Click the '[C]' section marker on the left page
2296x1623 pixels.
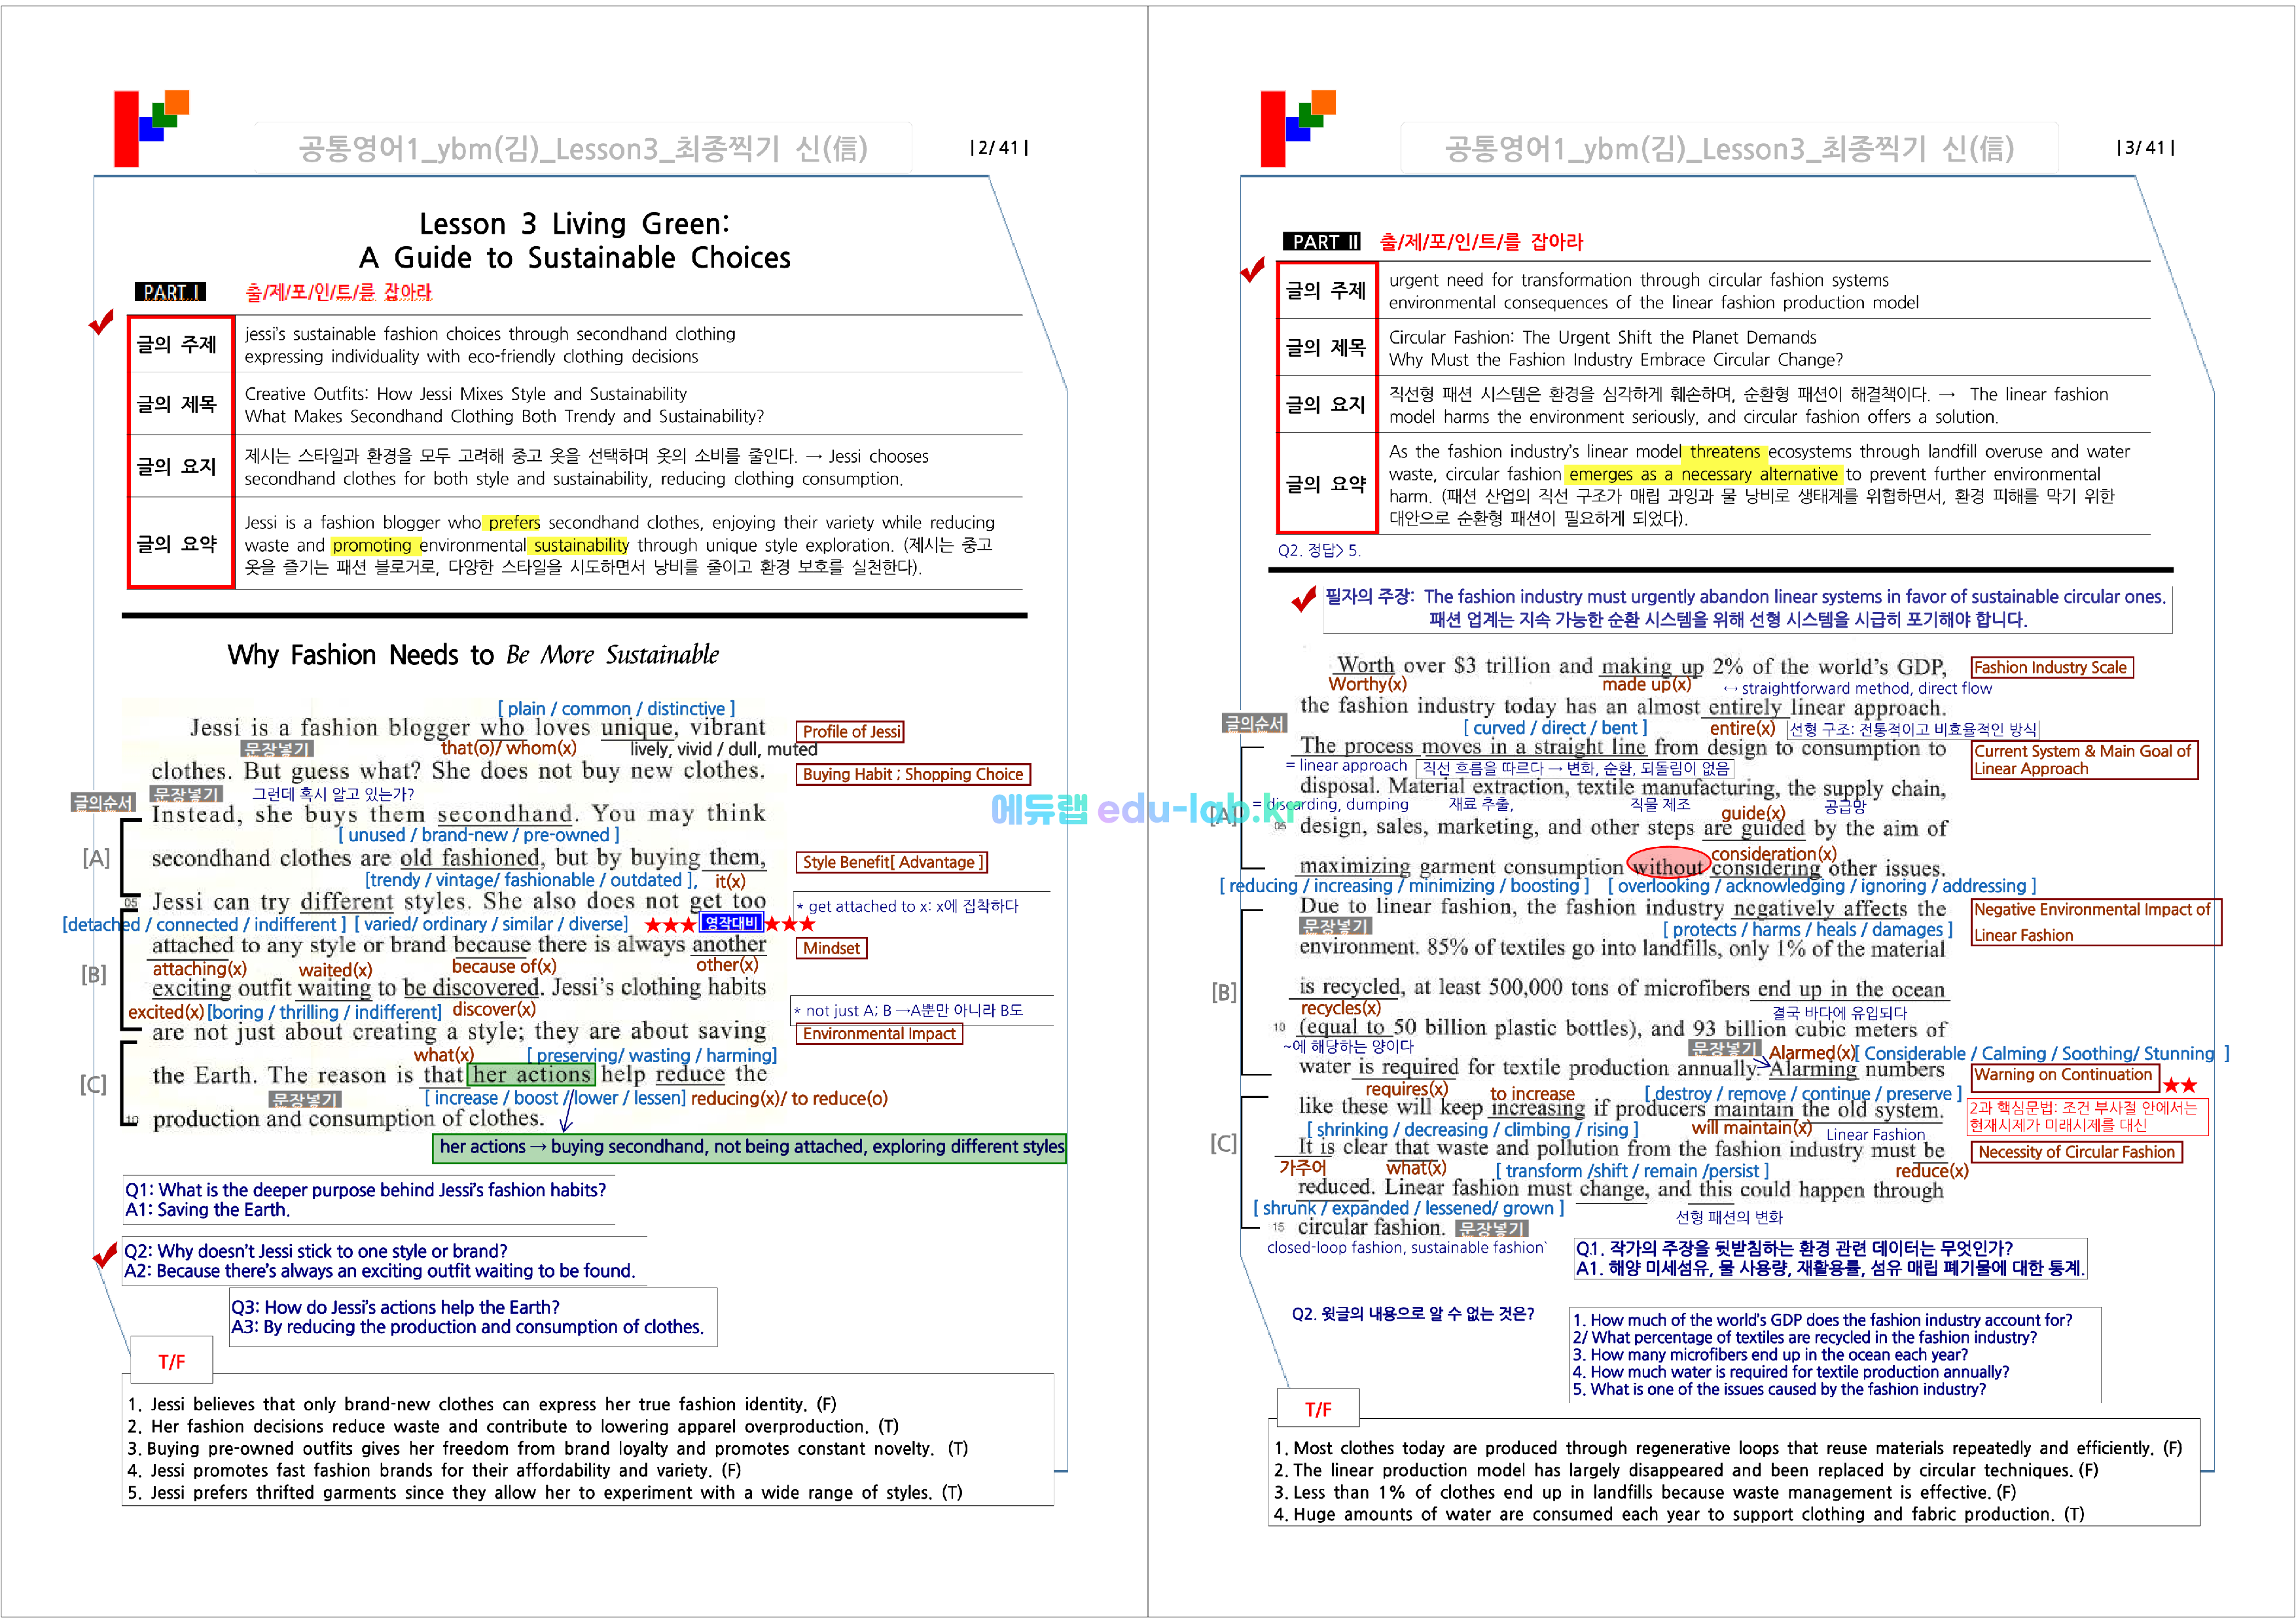pyautogui.click(x=93, y=1085)
